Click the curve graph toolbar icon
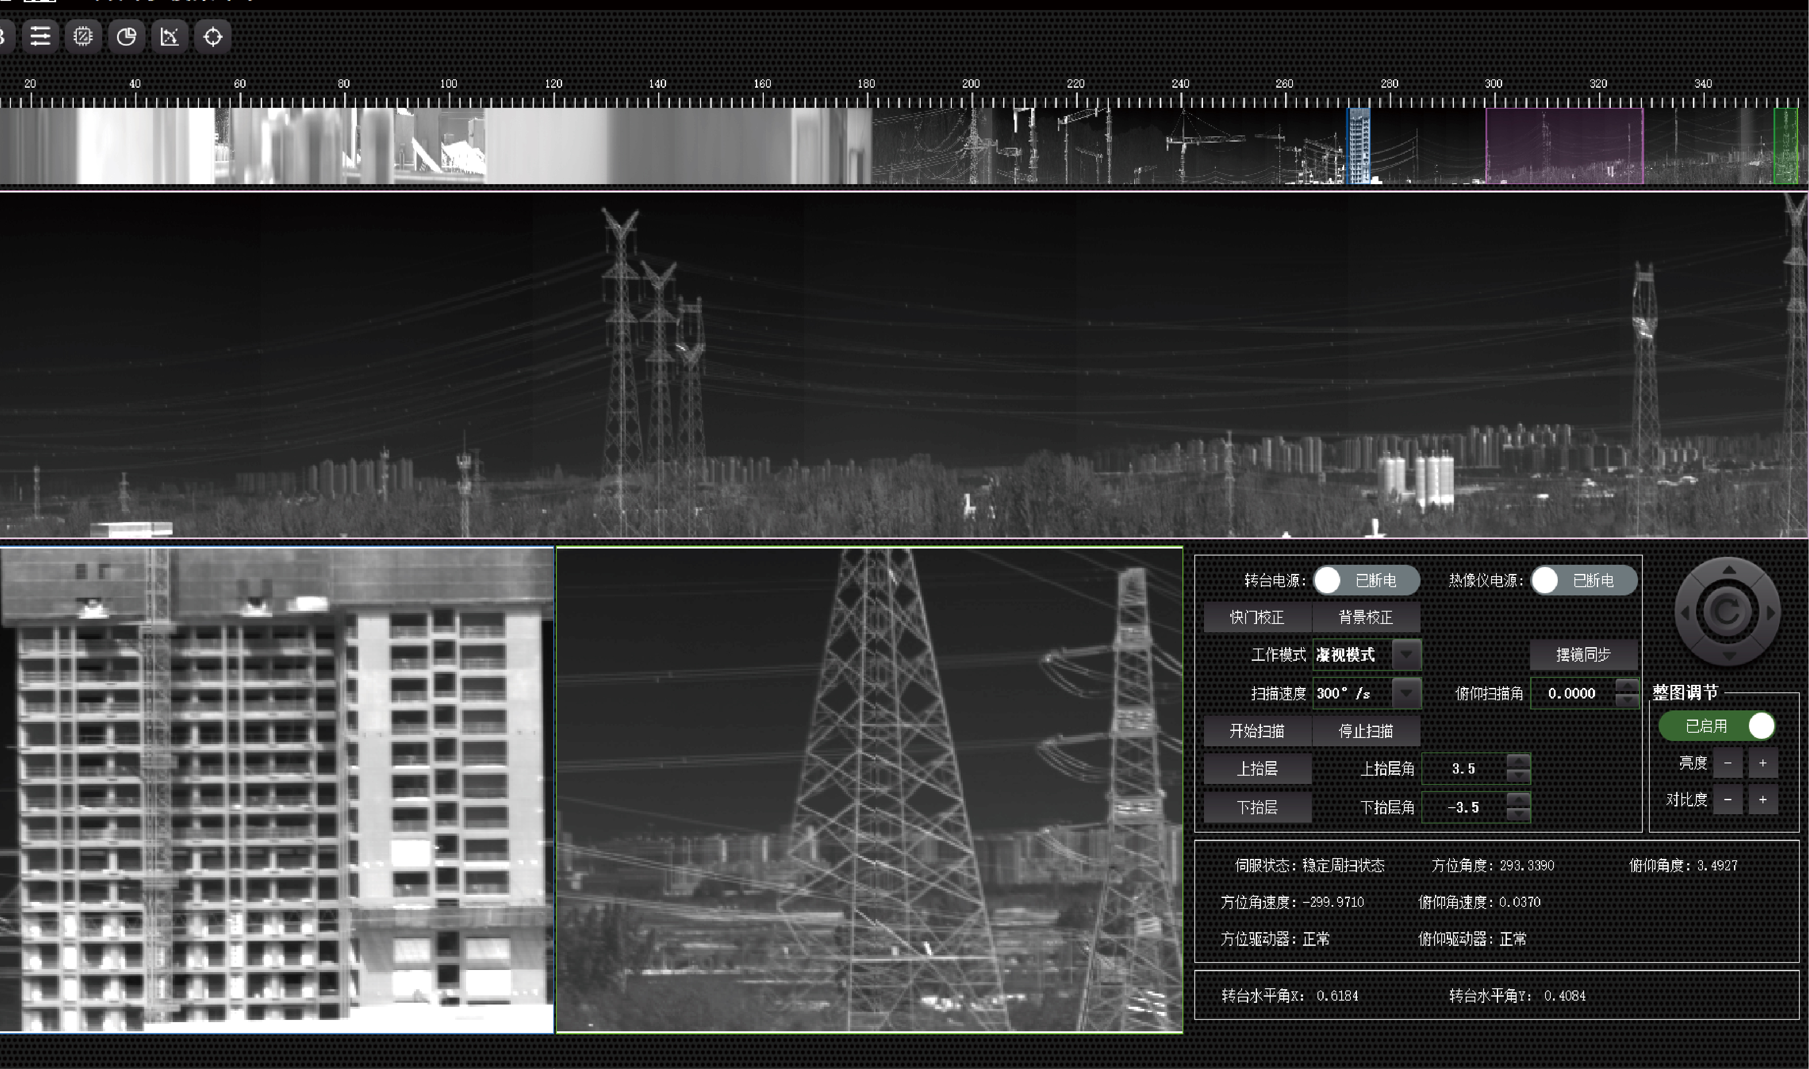 170,36
